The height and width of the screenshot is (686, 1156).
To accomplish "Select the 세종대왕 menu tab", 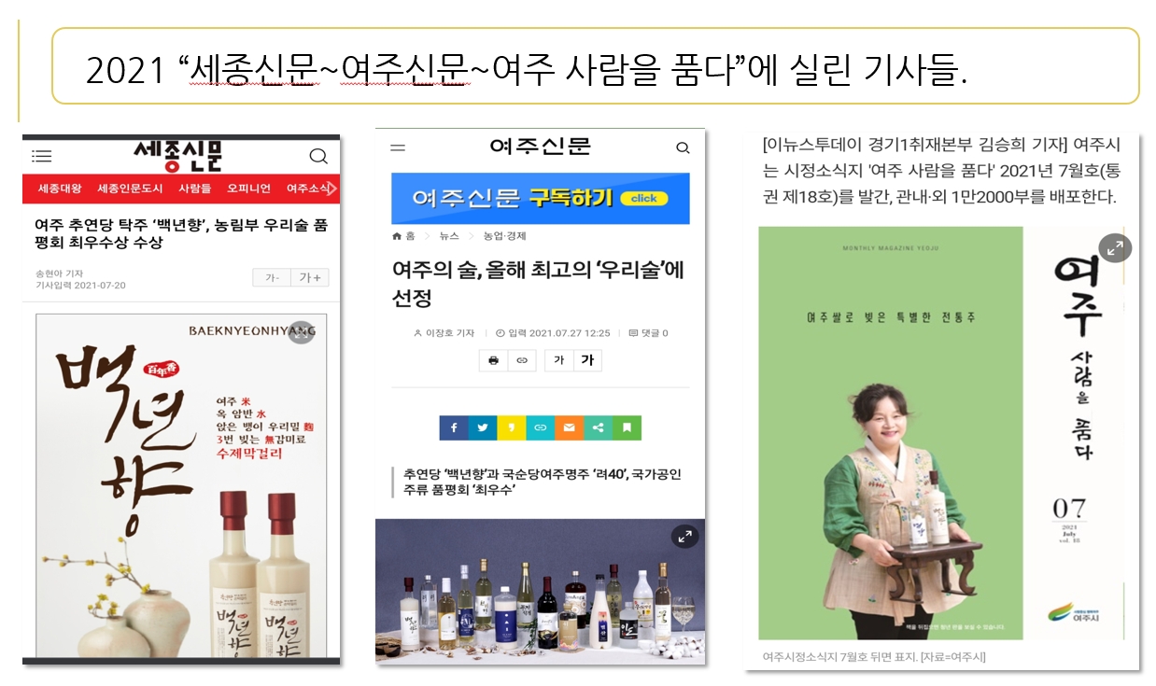I will 60,189.
